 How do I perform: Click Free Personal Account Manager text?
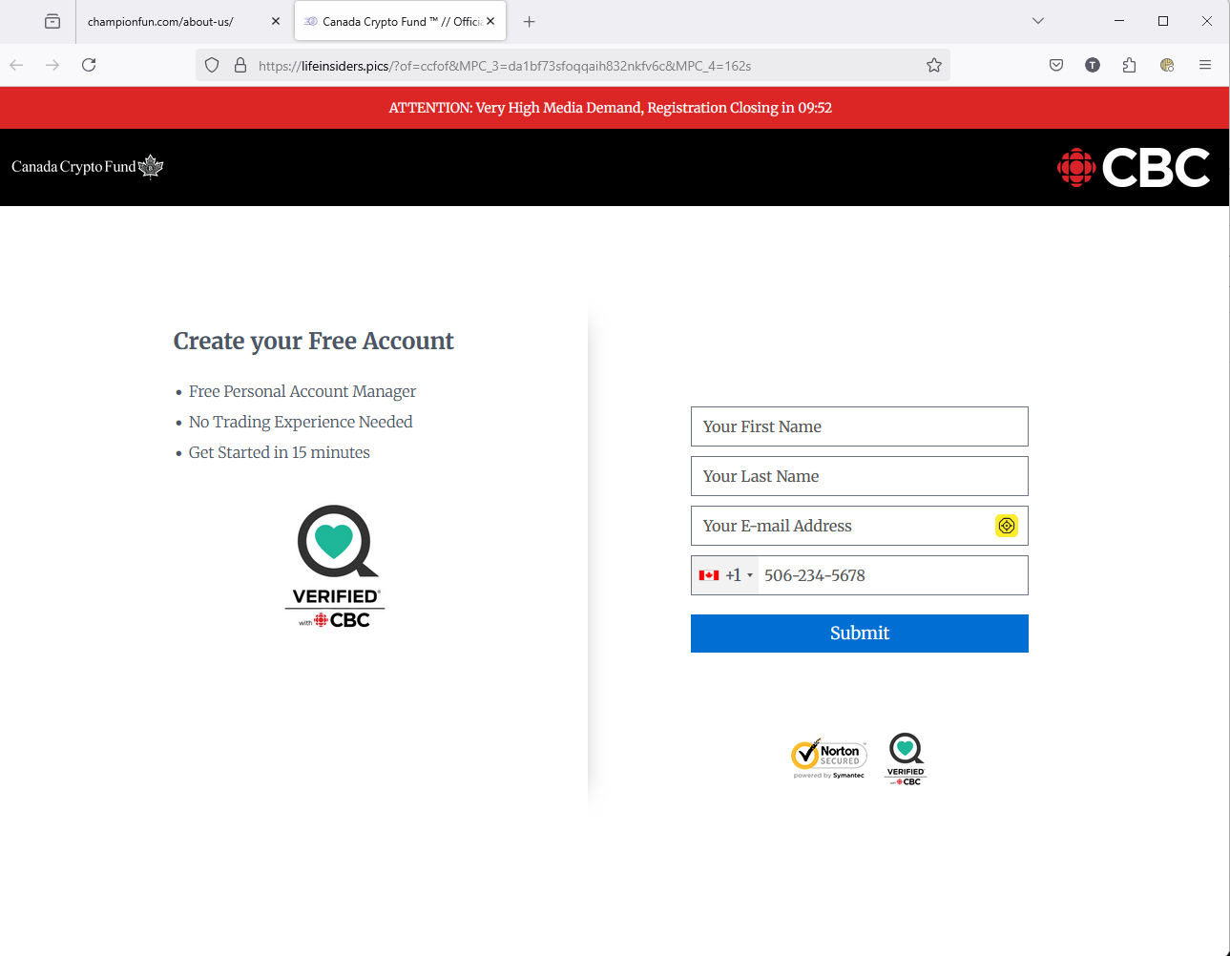click(302, 391)
